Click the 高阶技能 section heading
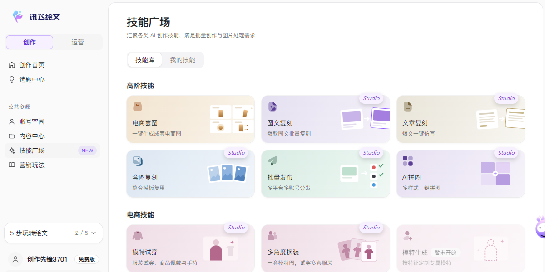 (x=140, y=86)
